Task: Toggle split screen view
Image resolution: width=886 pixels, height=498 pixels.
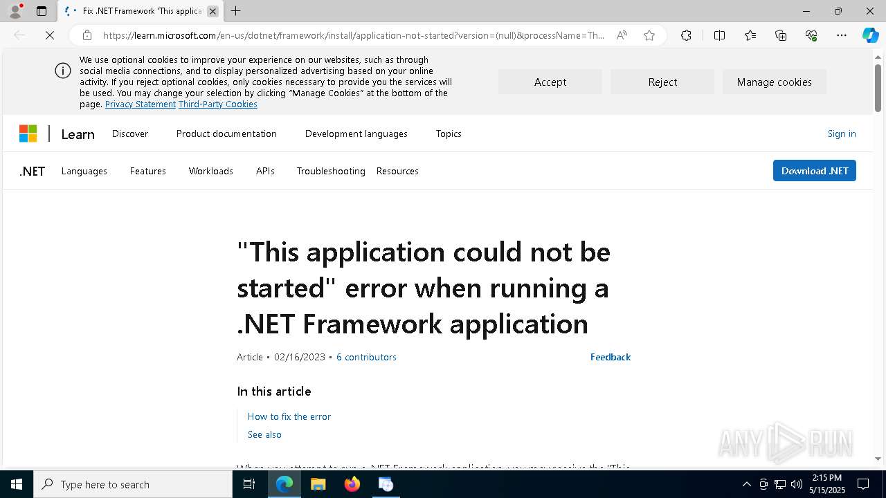Action: tap(719, 35)
